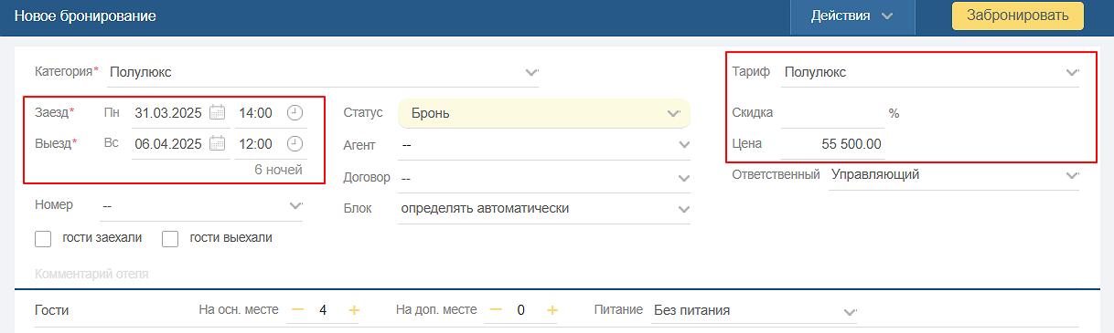The height and width of the screenshot is (333, 1114).
Task: Decrease guests на доп. месте with minus
Action: [495, 310]
